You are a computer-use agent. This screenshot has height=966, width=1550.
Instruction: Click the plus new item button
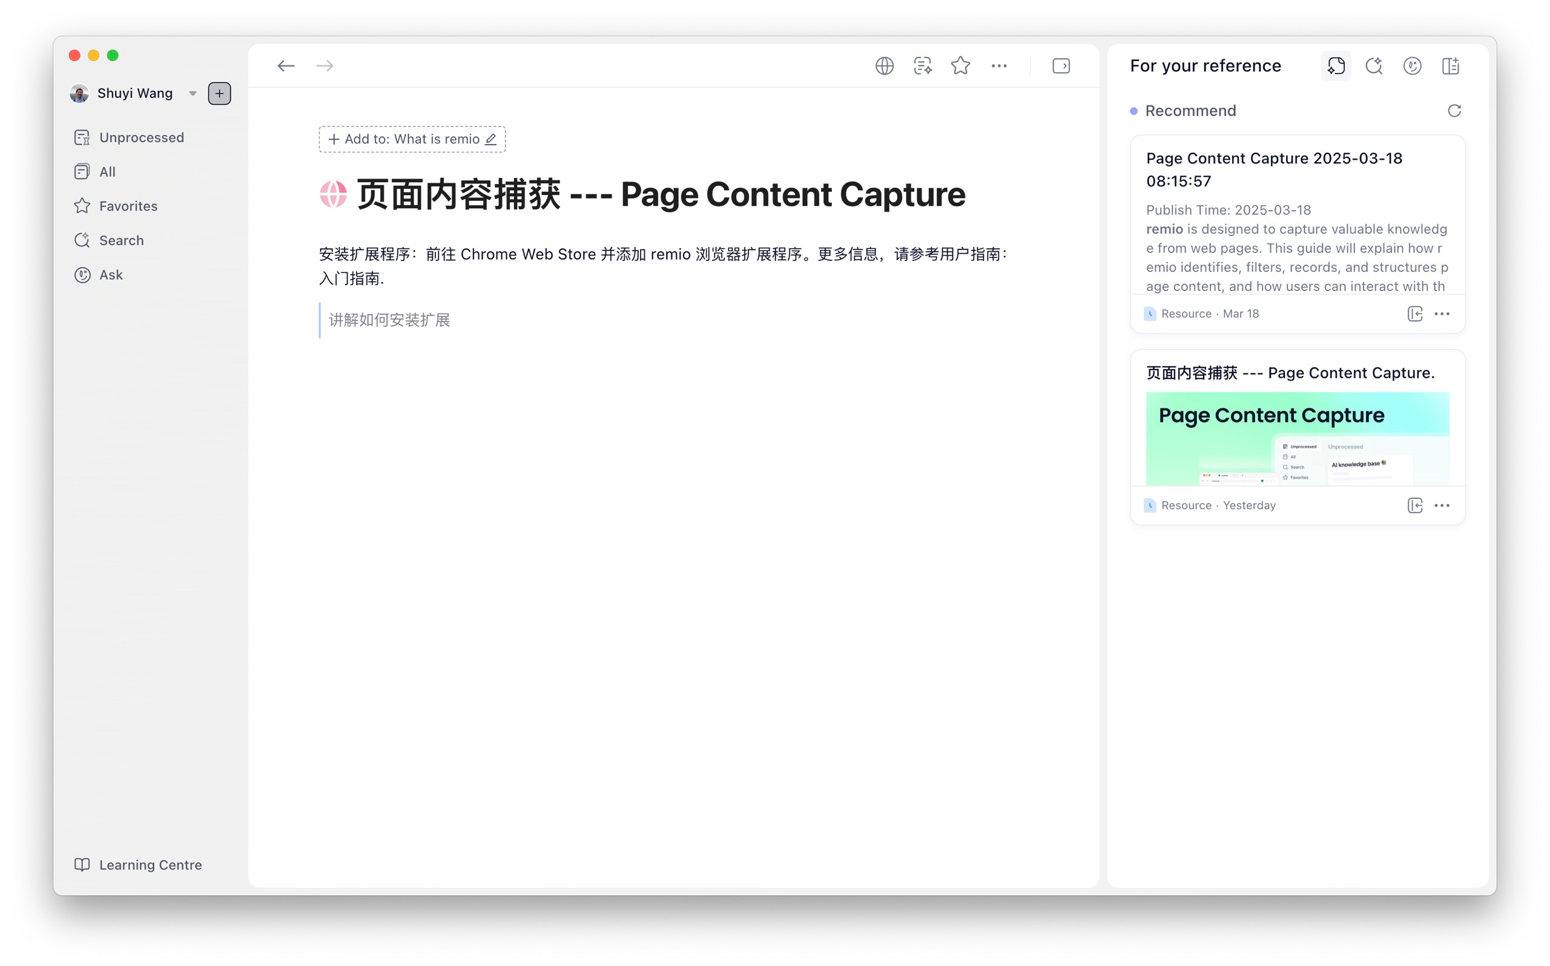pyautogui.click(x=219, y=94)
